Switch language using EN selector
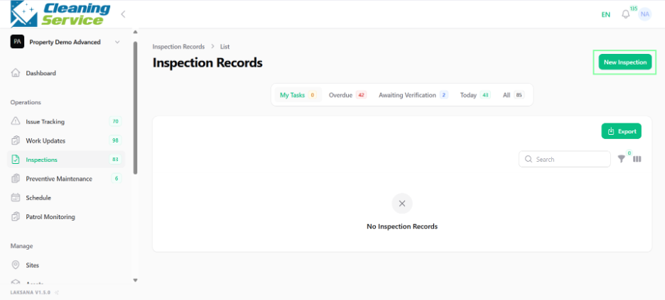 605,14
